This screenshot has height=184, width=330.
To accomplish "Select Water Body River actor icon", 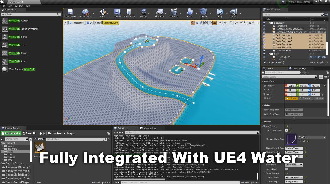I will point(5,61).
